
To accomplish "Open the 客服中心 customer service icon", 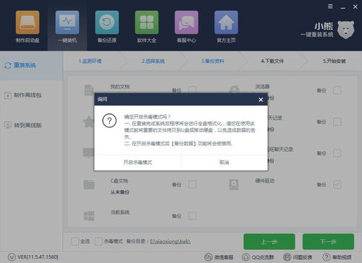I will 186,22.
